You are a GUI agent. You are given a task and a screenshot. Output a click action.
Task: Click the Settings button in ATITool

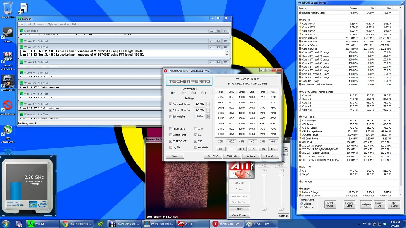pyautogui.click(x=284, y=216)
